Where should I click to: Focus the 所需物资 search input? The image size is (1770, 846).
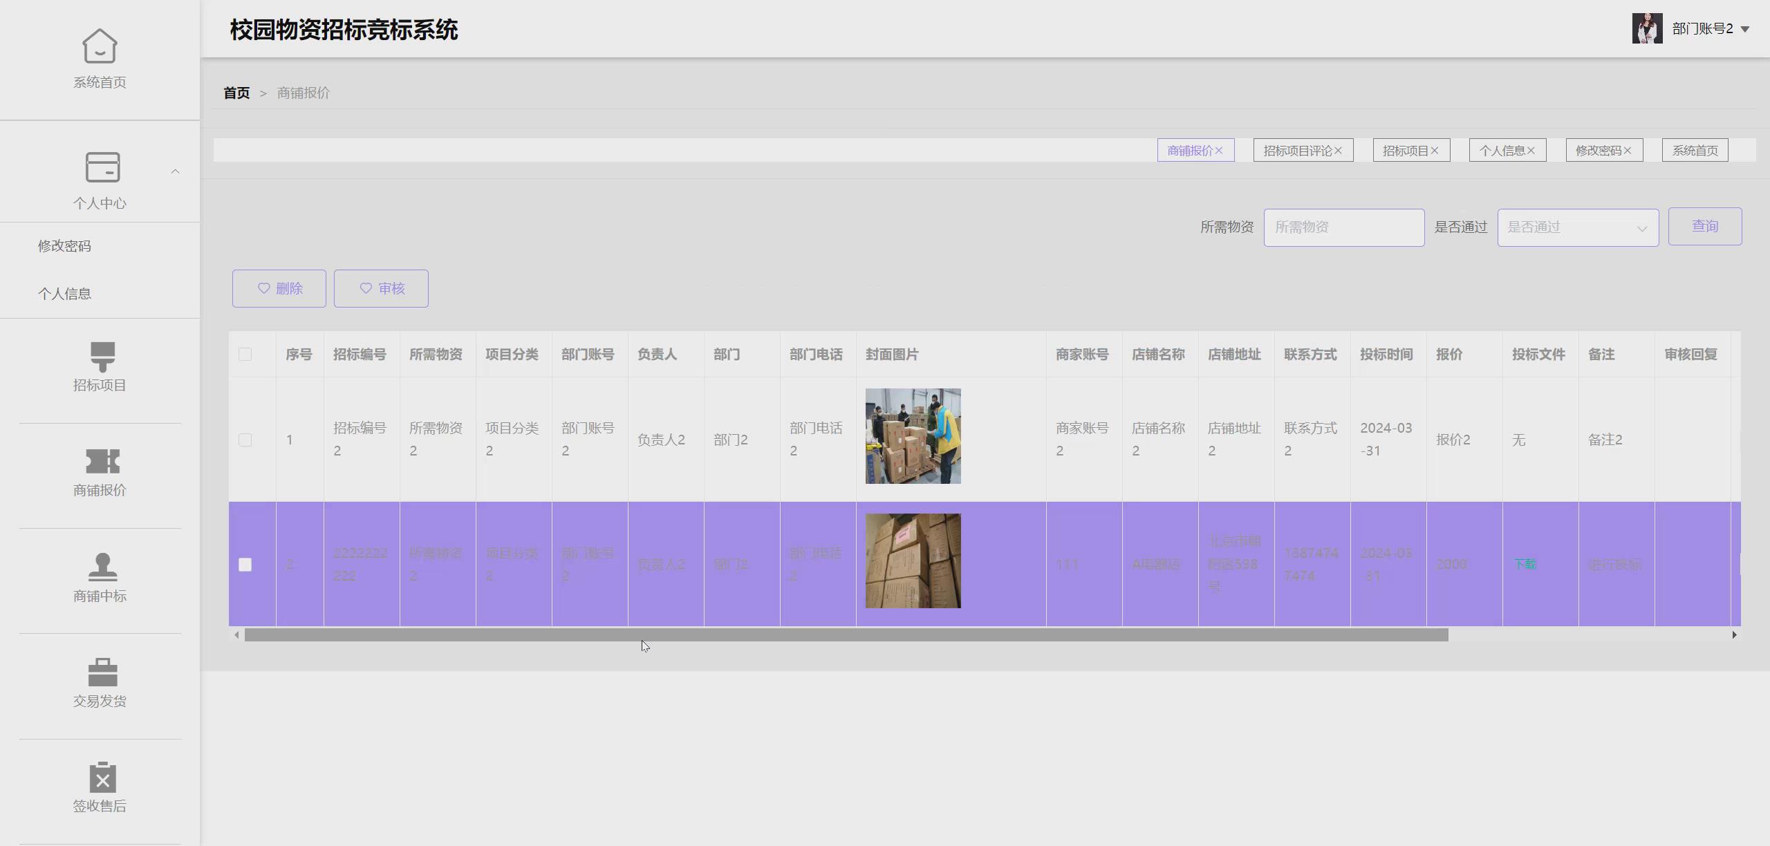click(x=1343, y=227)
